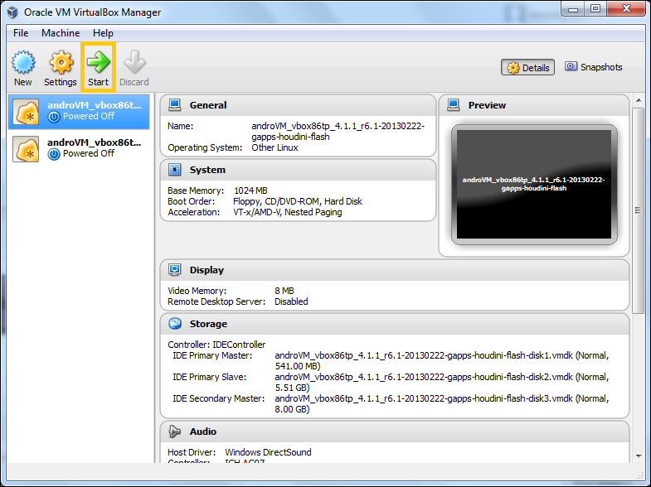Switch to Snapshots view

pos(594,67)
